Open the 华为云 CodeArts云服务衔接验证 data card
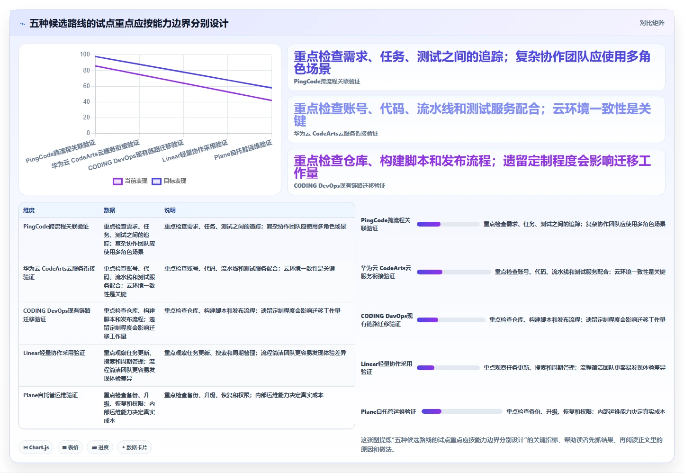 point(476,119)
